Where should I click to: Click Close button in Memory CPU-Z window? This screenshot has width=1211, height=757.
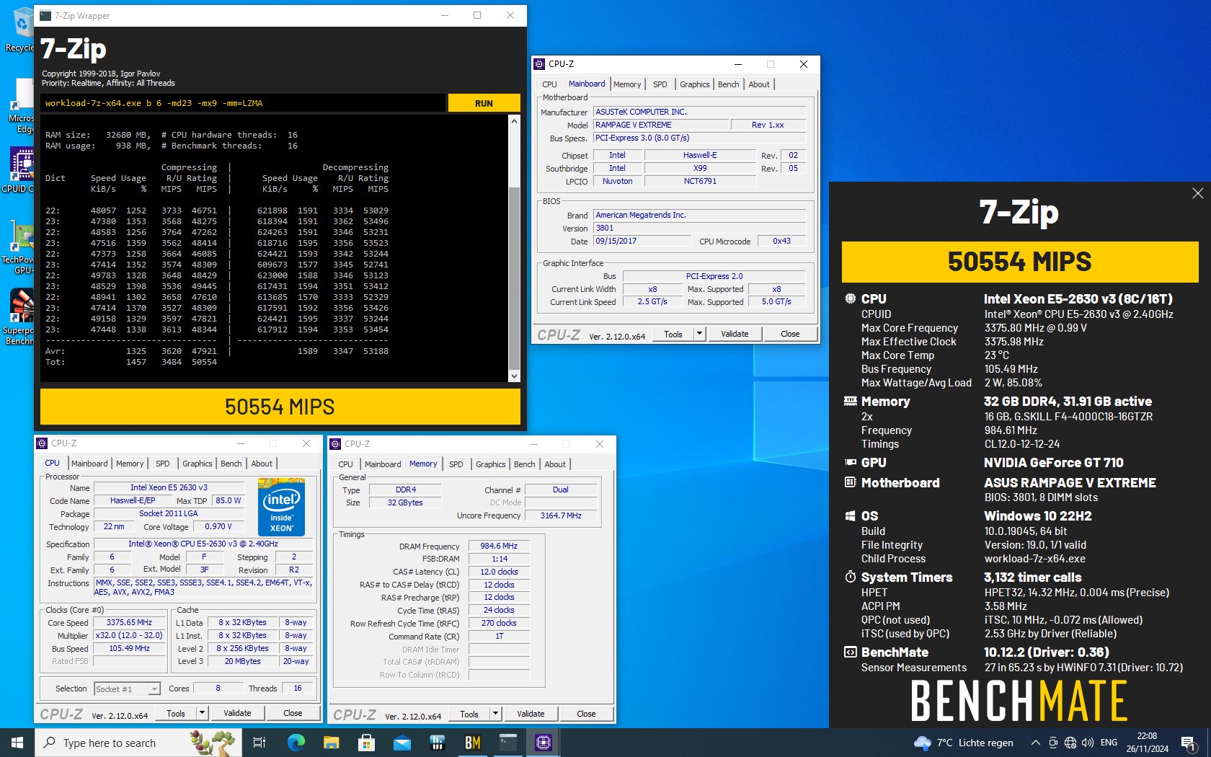586,714
